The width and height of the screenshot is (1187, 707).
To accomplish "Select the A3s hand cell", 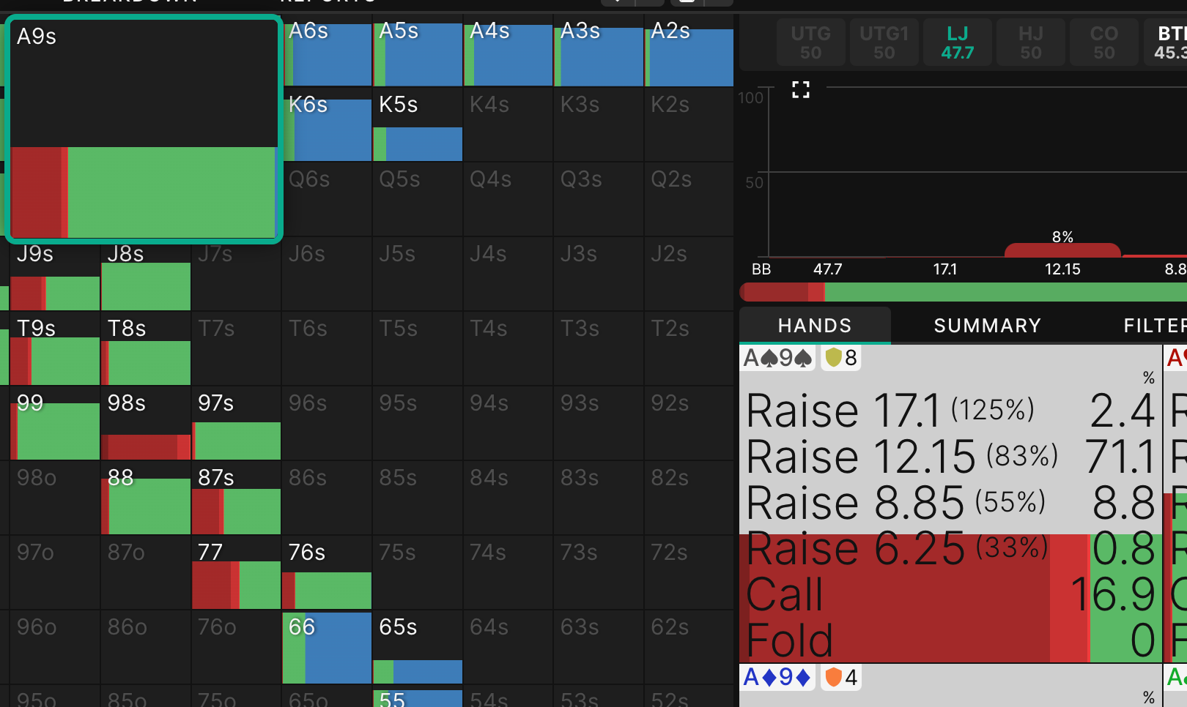I will pyautogui.click(x=599, y=50).
